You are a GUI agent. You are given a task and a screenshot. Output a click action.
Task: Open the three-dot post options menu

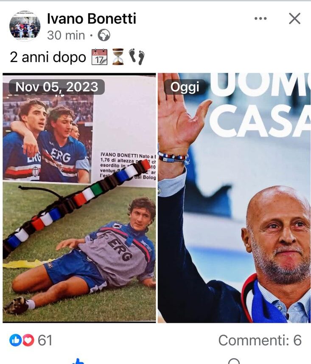(261, 19)
